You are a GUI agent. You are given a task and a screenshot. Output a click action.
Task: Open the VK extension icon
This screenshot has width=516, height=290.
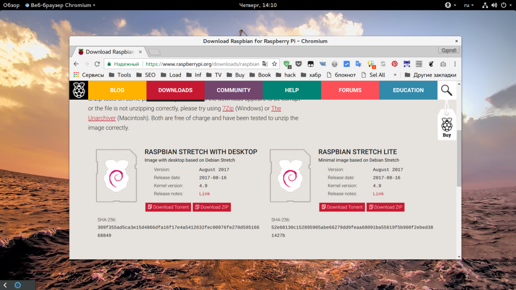pyautogui.click(x=322, y=64)
